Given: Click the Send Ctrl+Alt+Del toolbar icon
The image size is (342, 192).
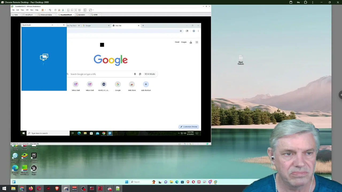Looking at the screenshot, I should 50,10.
